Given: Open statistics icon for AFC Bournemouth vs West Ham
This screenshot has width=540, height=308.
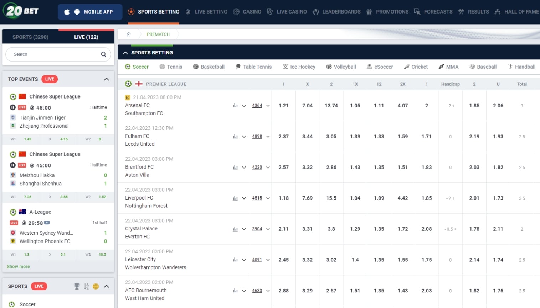Looking at the screenshot, I should [x=235, y=291].
